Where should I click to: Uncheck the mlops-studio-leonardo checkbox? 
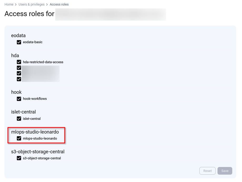pyautogui.click(x=19, y=138)
